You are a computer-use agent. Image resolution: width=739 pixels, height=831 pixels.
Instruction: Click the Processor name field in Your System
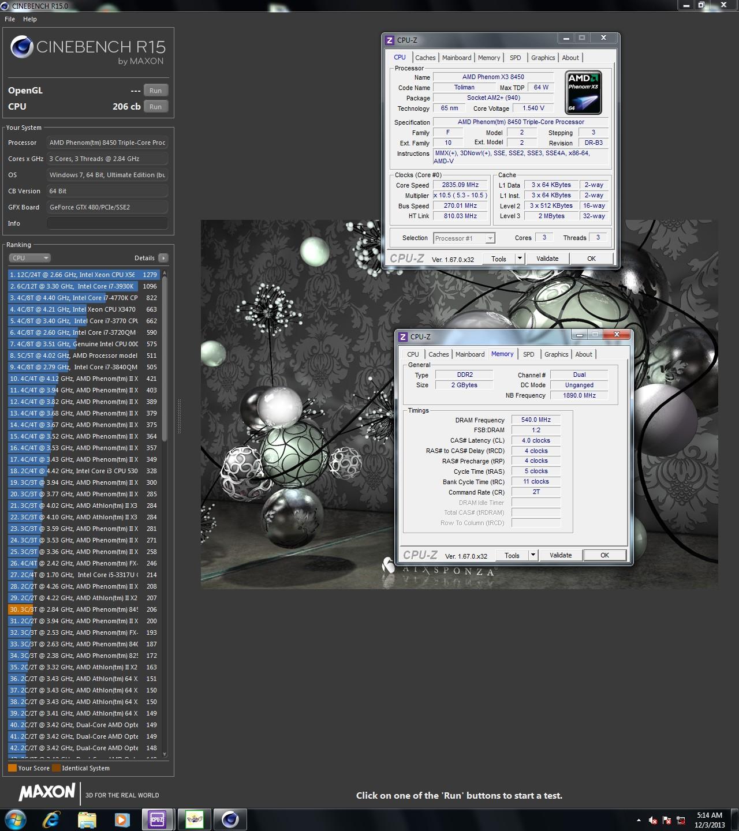click(107, 143)
